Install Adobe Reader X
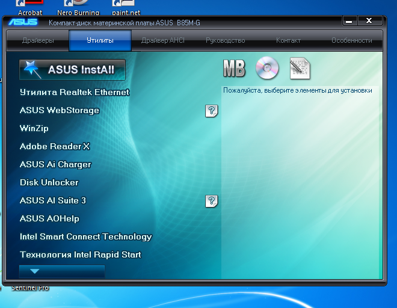 55,146
